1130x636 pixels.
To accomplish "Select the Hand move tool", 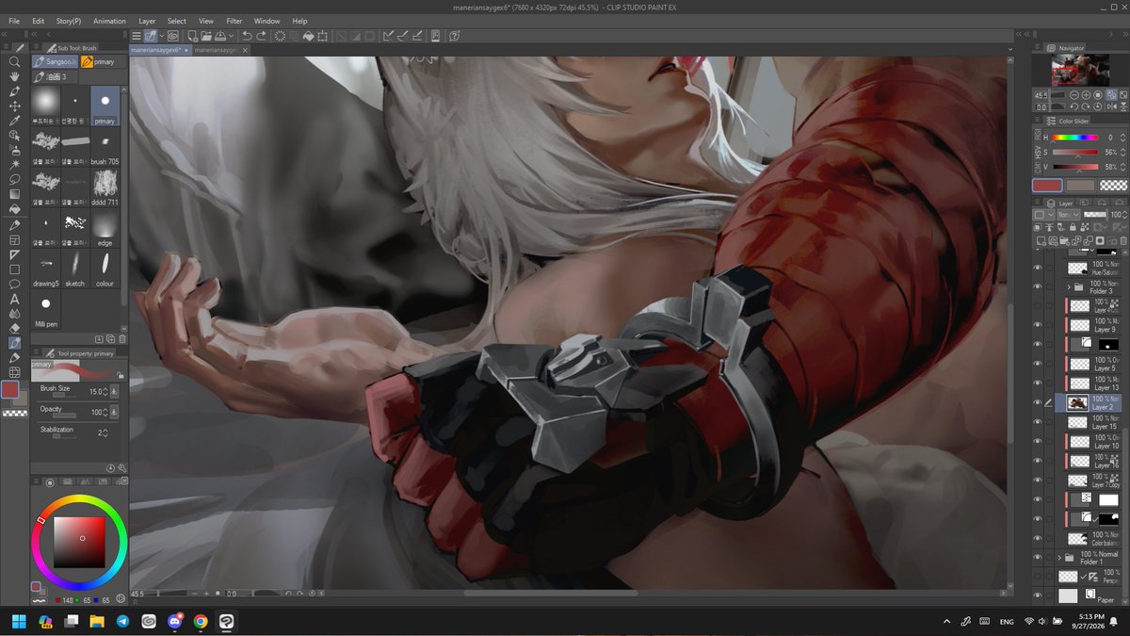I will [15, 77].
